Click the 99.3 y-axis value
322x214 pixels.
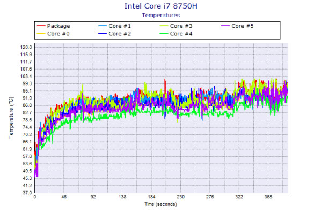[x=27, y=83]
